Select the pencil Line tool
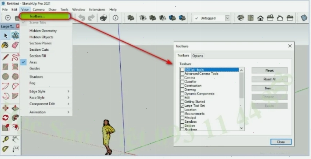Screen dimensions: 311x159 (5, 57)
